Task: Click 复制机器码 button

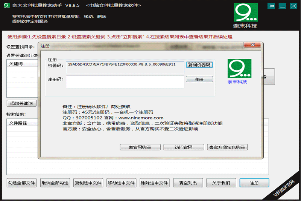Action: [x=199, y=65]
